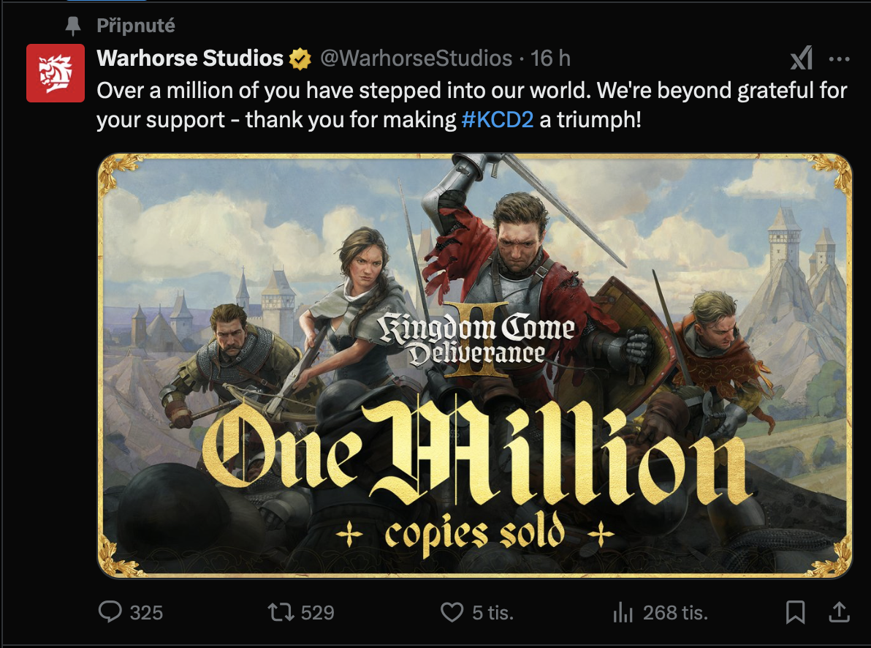Click the Připnuté pinned label
The width and height of the screenshot is (871, 648).
[x=136, y=27]
